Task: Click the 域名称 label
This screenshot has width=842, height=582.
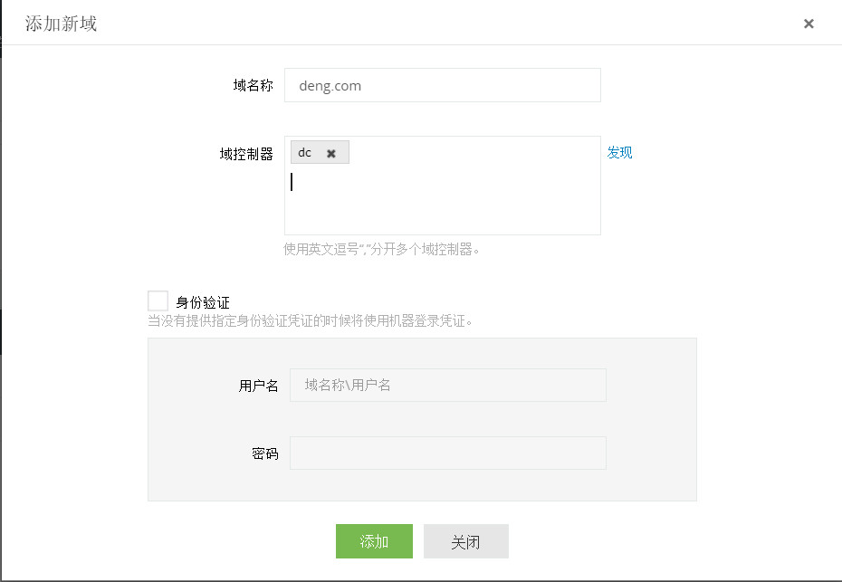Action: pos(253,86)
